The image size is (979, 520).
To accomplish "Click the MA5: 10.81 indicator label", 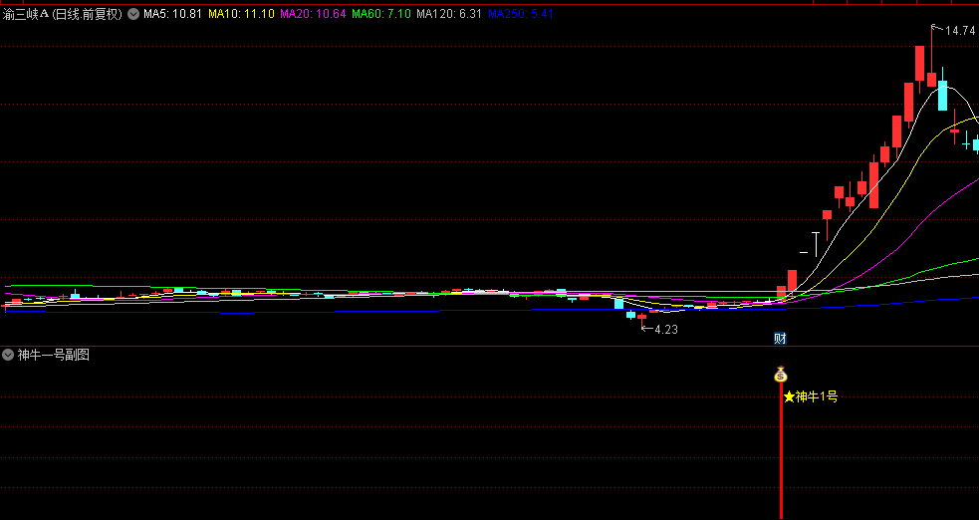I will tap(172, 14).
